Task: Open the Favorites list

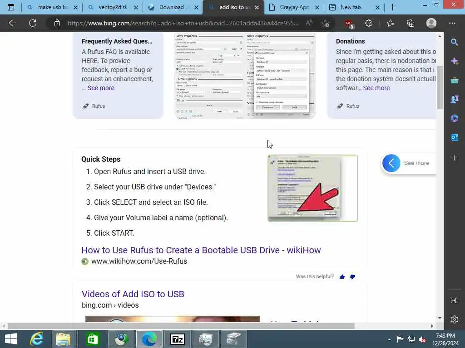Action: click(391, 23)
